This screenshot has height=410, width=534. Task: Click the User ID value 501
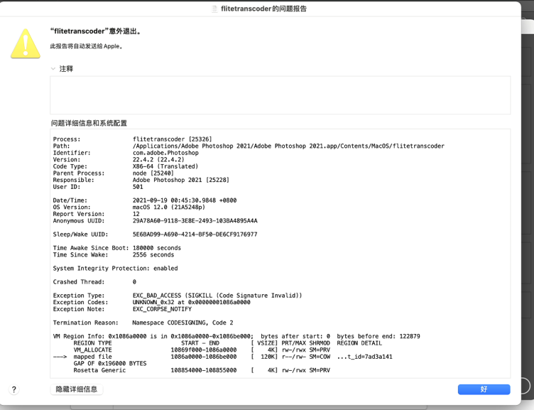pos(138,187)
